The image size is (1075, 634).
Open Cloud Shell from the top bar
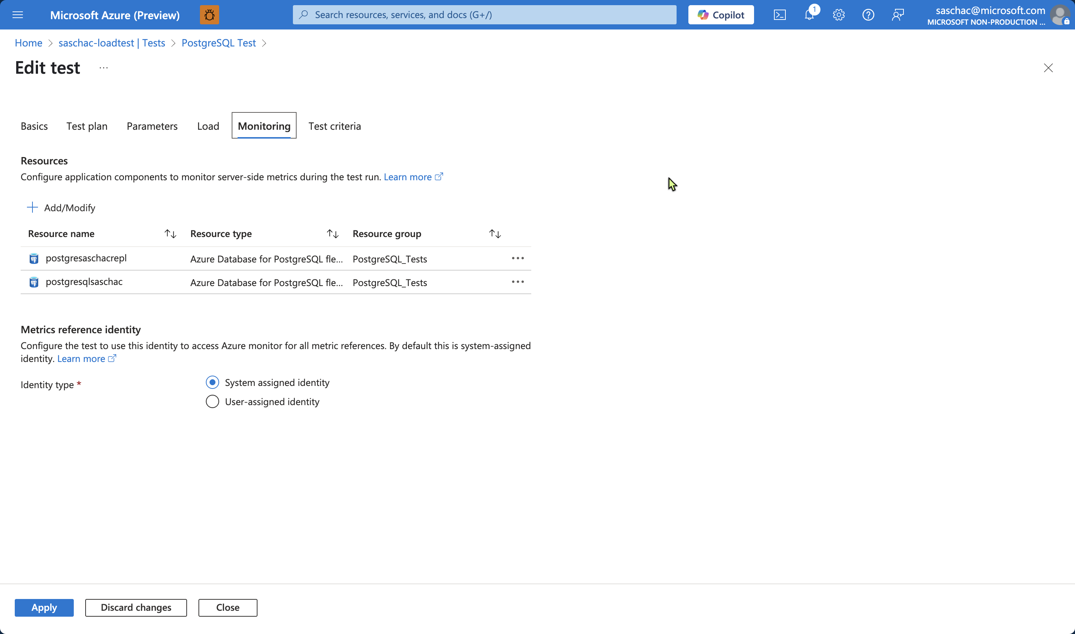point(780,15)
